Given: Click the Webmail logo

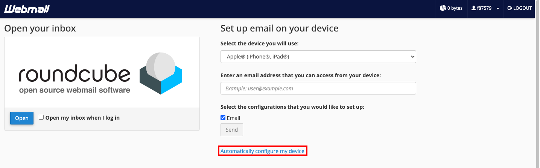Looking at the screenshot, I should coord(27,9).
